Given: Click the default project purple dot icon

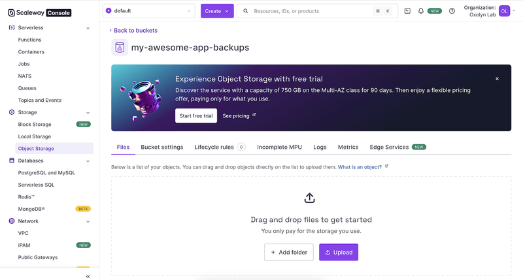Looking at the screenshot, I should point(109,10).
